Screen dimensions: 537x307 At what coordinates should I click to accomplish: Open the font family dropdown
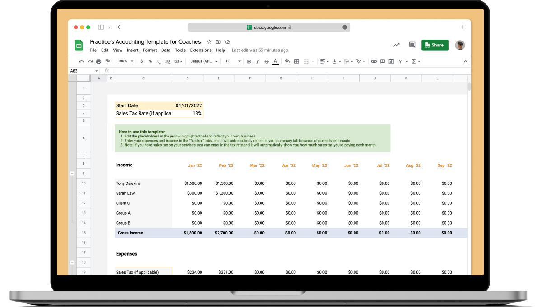click(x=204, y=61)
